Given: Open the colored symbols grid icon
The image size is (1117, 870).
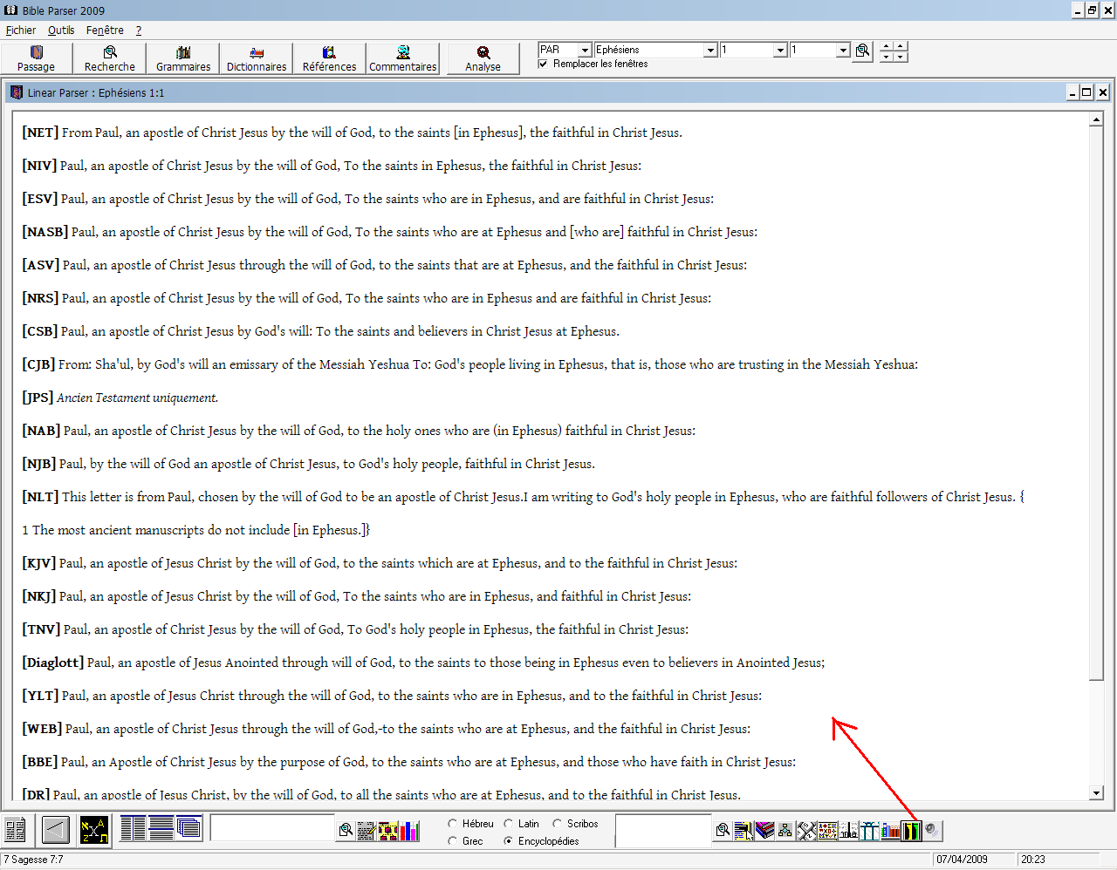Looking at the screenshot, I should [x=827, y=830].
